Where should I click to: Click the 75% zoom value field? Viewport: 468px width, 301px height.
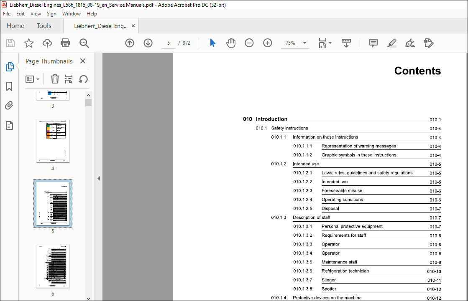[290, 43]
